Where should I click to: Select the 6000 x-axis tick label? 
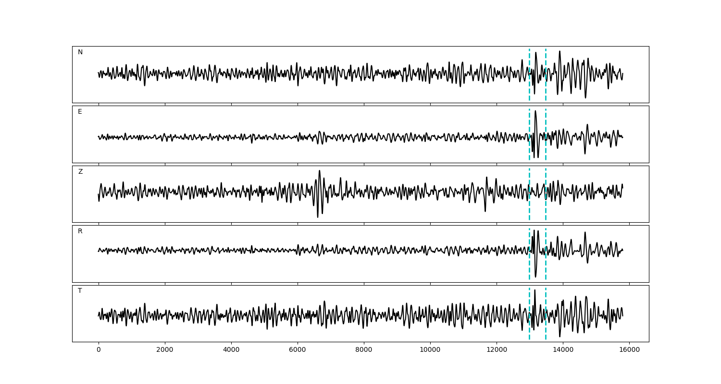(298, 350)
